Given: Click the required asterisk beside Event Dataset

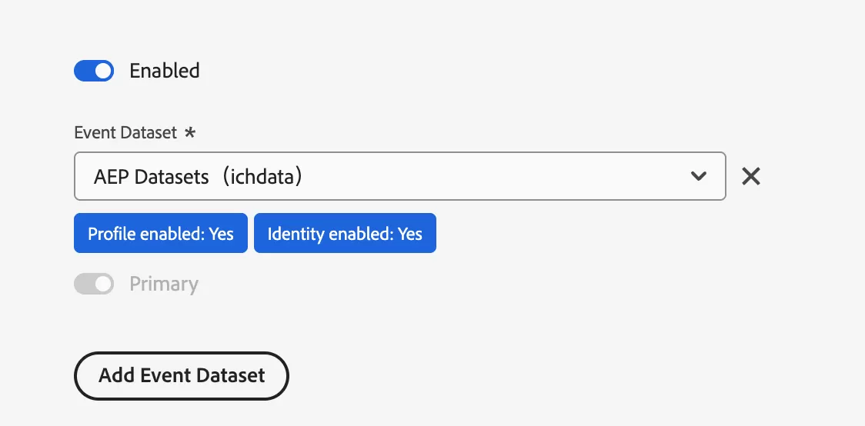Looking at the screenshot, I should 190,132.
